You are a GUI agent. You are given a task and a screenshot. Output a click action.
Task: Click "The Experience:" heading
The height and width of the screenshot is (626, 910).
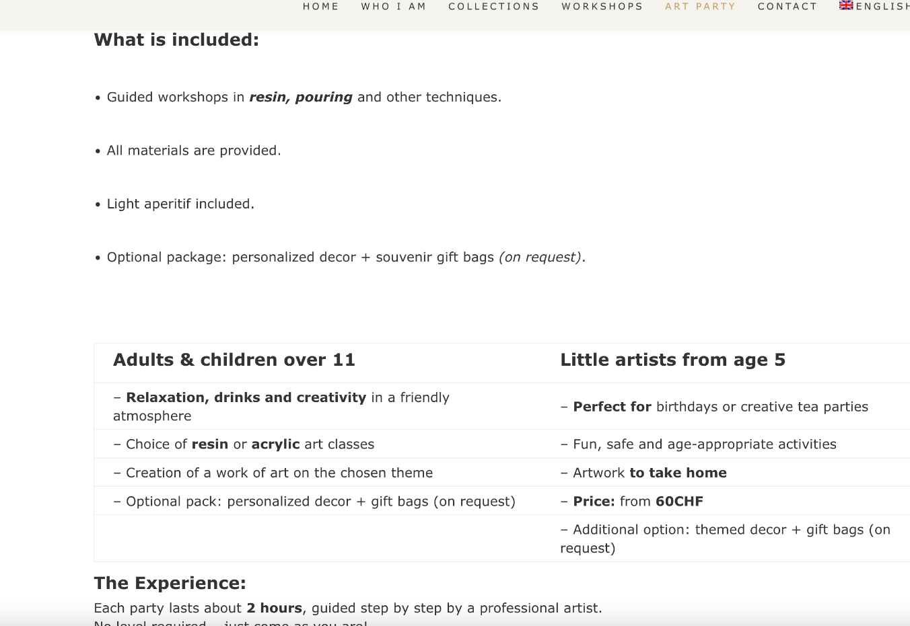click(170, 583)
